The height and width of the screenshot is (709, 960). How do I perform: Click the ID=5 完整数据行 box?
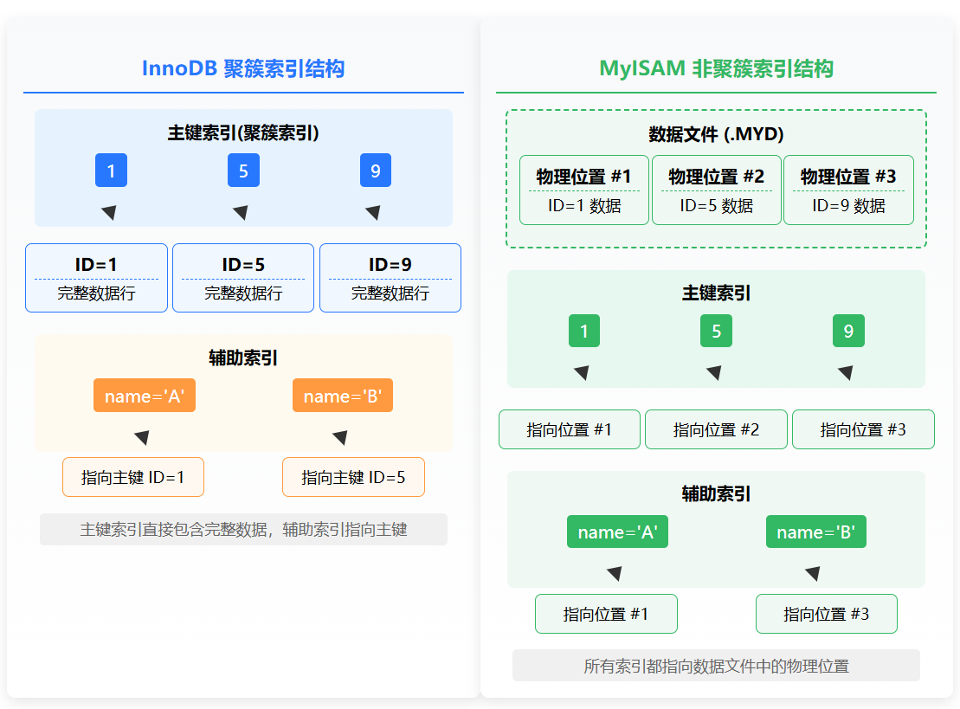pos(243,278)
